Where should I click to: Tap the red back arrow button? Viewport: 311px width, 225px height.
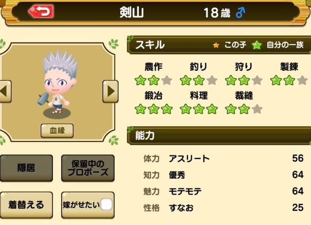click(41, 12)
